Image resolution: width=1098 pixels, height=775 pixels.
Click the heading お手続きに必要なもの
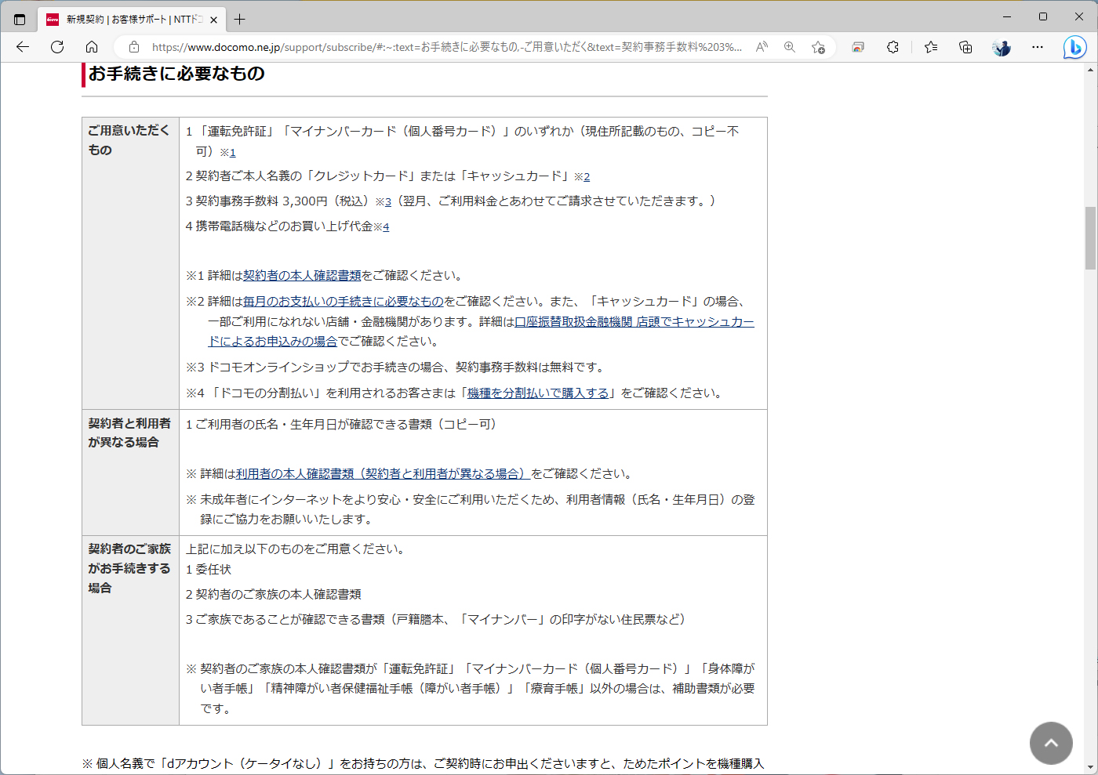point(176,74)
